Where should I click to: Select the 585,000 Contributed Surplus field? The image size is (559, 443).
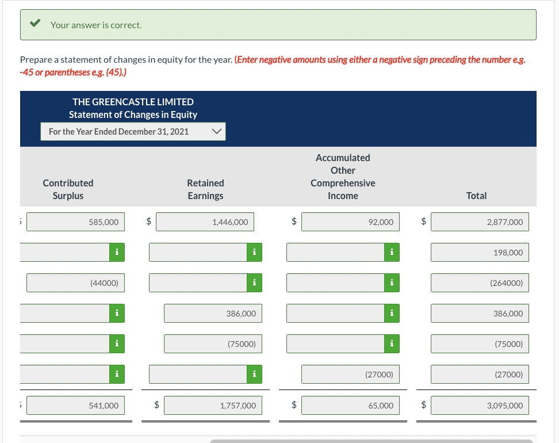click(75, 222)
